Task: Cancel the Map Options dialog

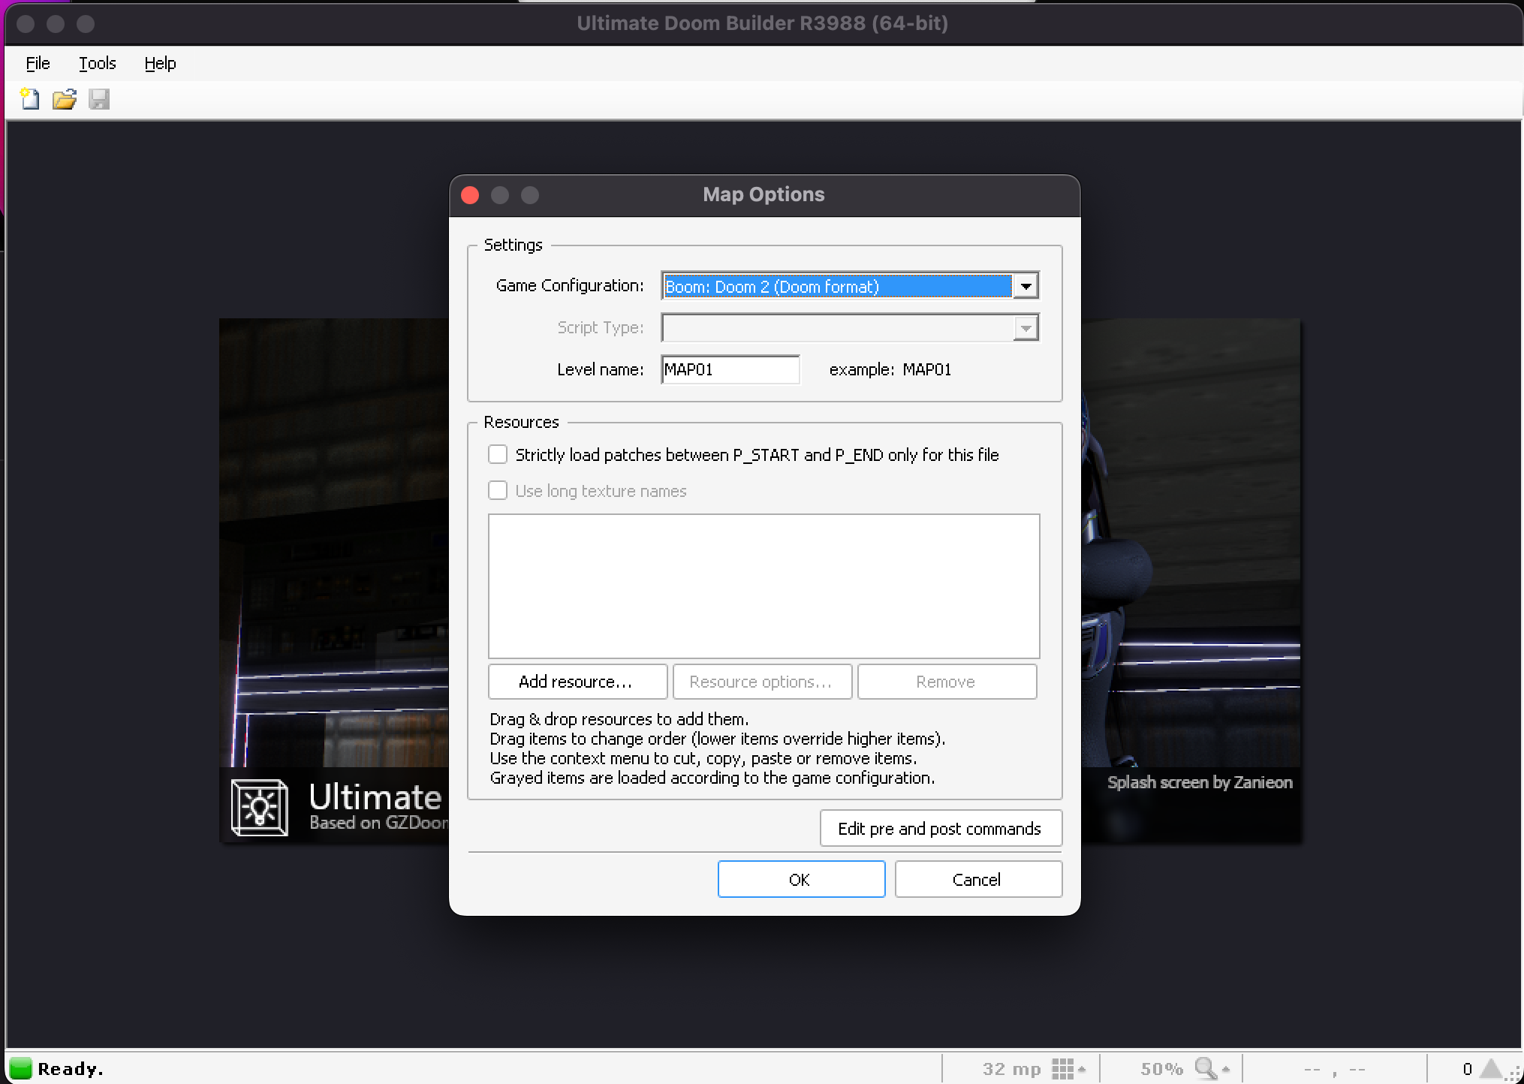Action: click(977, 879)
